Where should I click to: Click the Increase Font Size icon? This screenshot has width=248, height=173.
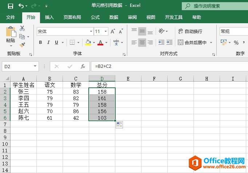pyautogui.click(x=113, y=32)
